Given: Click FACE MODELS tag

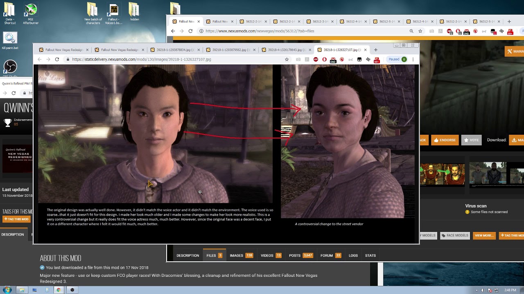Looking at the screenshot, I should (x=454, y=236).
